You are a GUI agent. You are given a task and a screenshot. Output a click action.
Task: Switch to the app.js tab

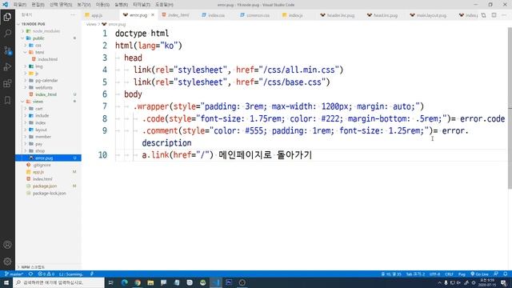(x=97, y=15)
